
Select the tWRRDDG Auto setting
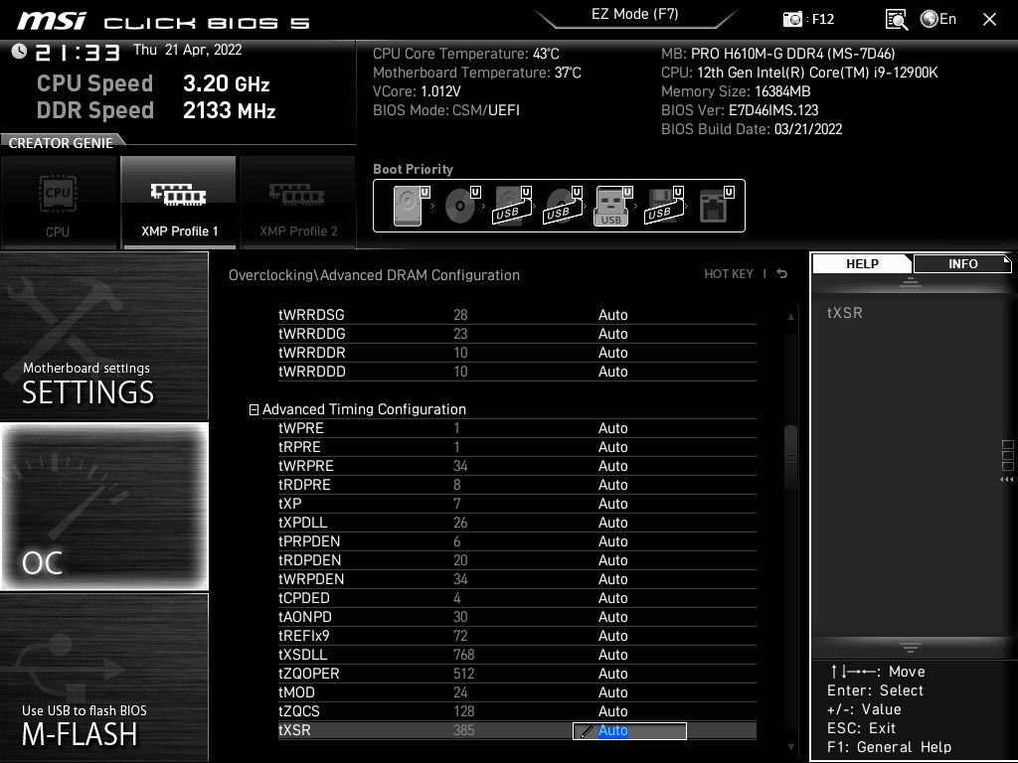pyautogui.click(x=612, y=334)
